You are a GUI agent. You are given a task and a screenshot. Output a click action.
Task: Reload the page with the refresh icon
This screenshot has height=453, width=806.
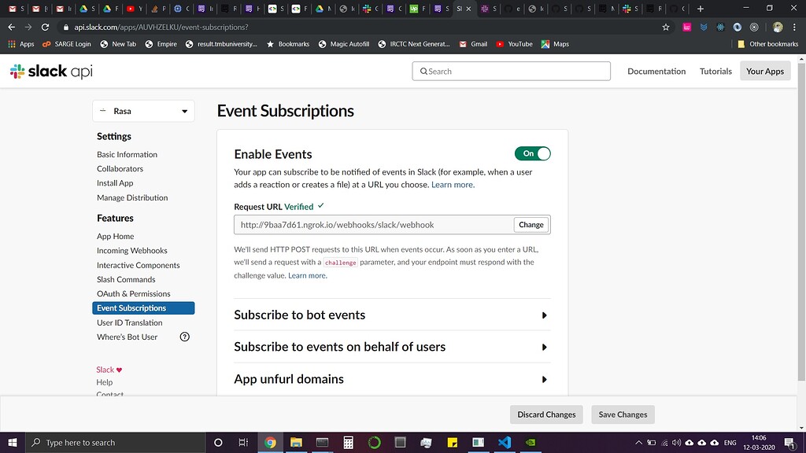(45, 26)
